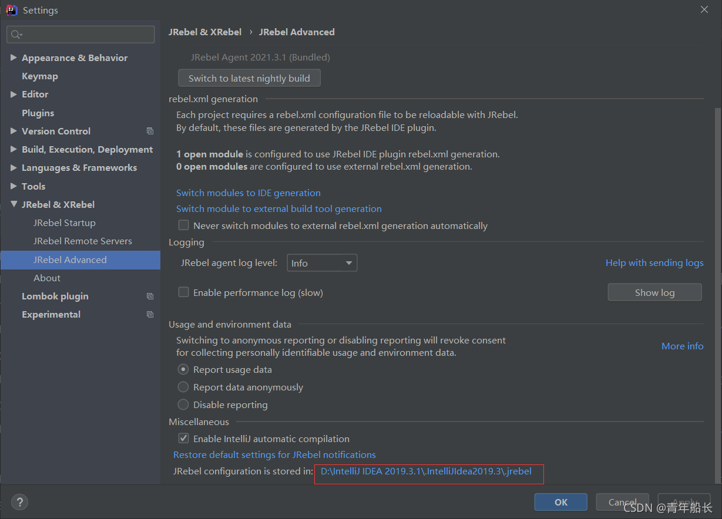
Task: Click Restore default settings for JRebel notifications
Action: click(x=274, y=454)
